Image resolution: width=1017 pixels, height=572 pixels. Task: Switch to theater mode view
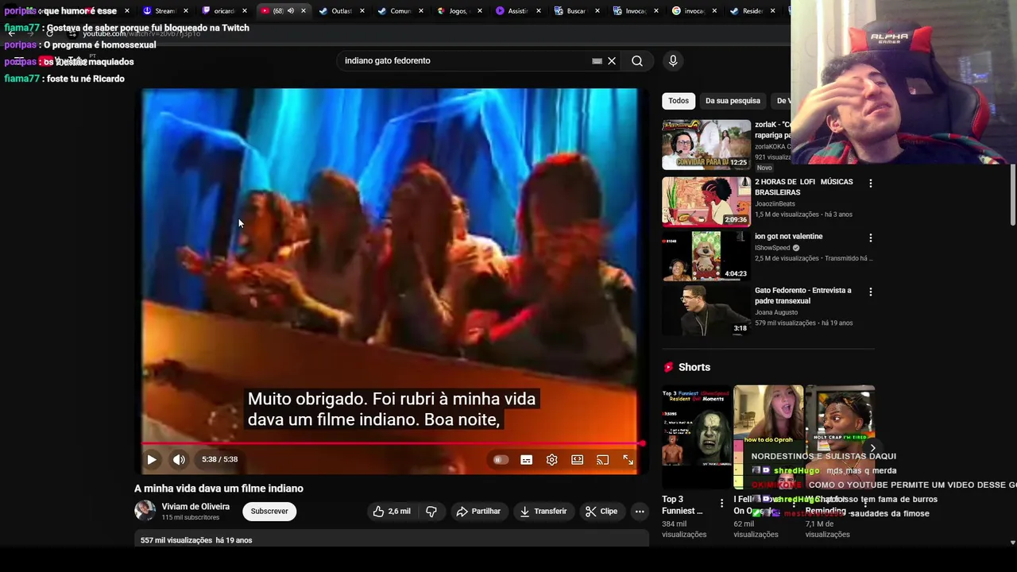[x=577, y=459]
